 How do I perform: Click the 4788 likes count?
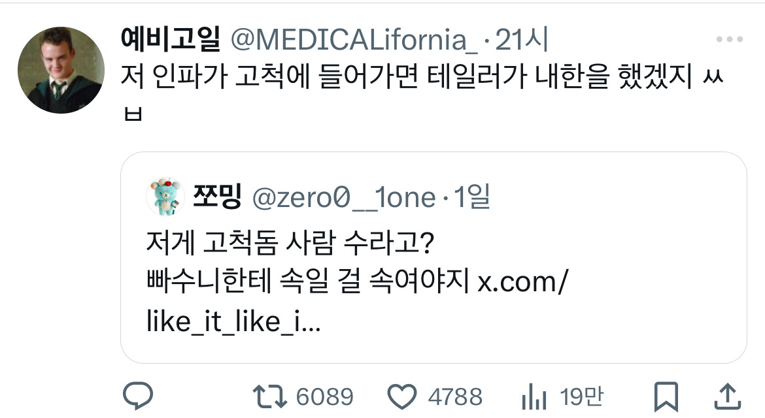click(455, 396)
